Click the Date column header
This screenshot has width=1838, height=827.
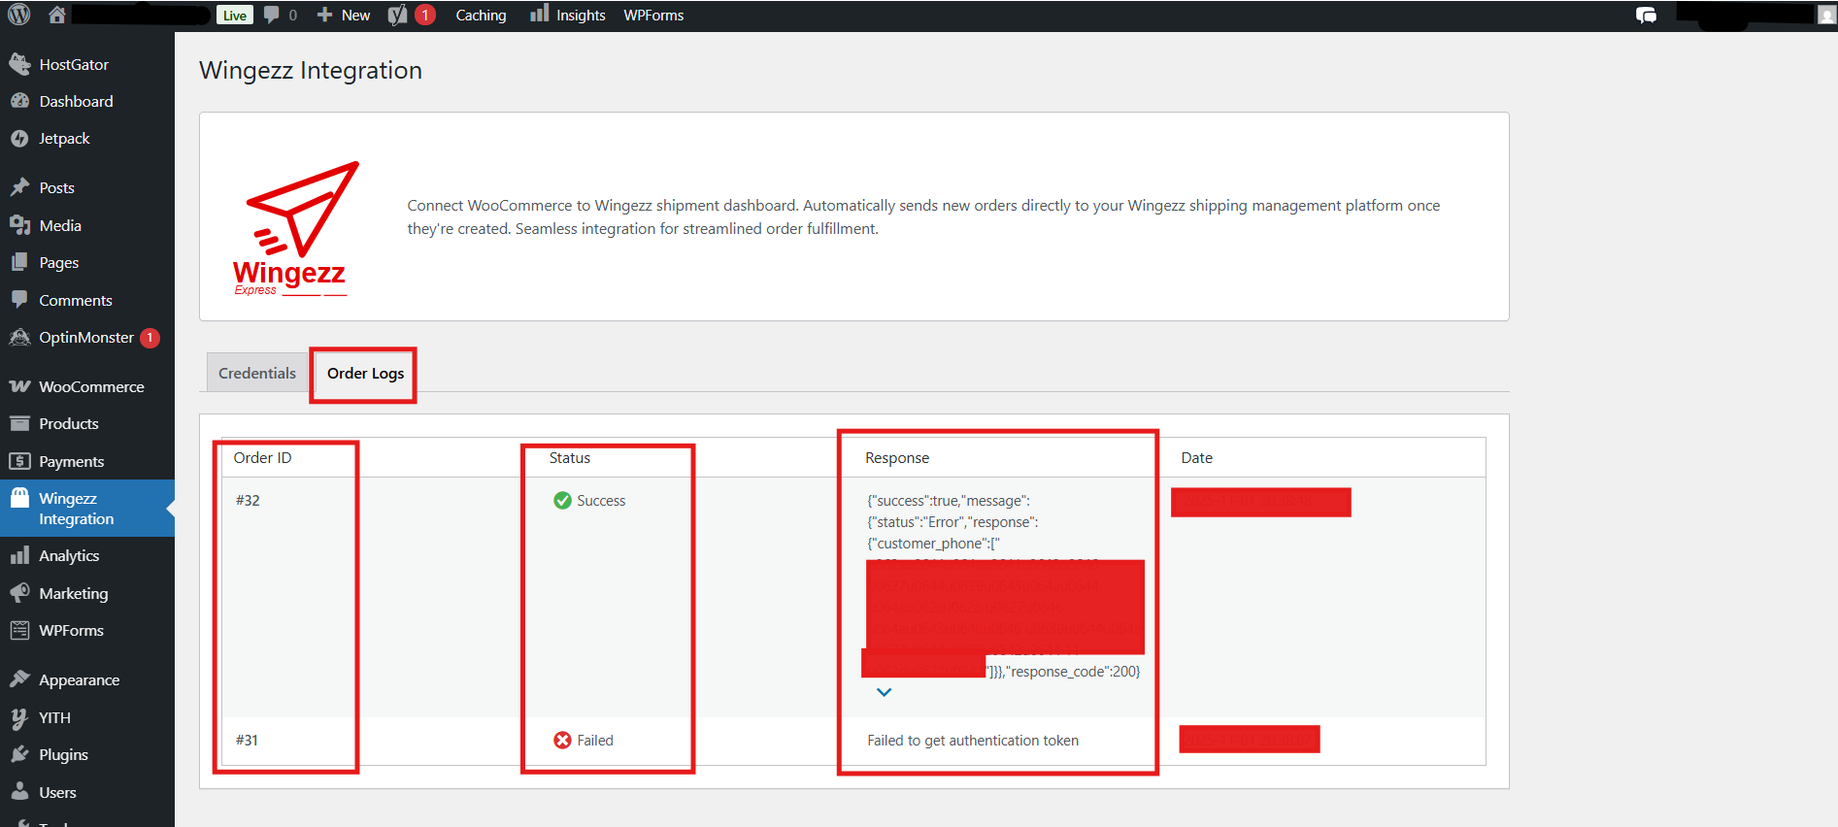[x=1196, y=457]
